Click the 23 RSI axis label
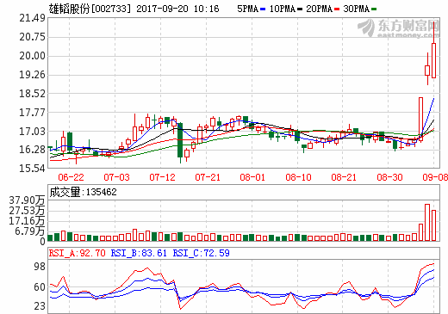Viewport: 448px width, 314px height. pos(40,306)
